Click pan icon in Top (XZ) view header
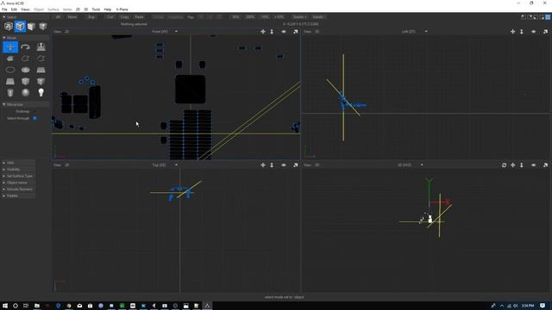Screen dimensions: 552x310 [262, 164]
